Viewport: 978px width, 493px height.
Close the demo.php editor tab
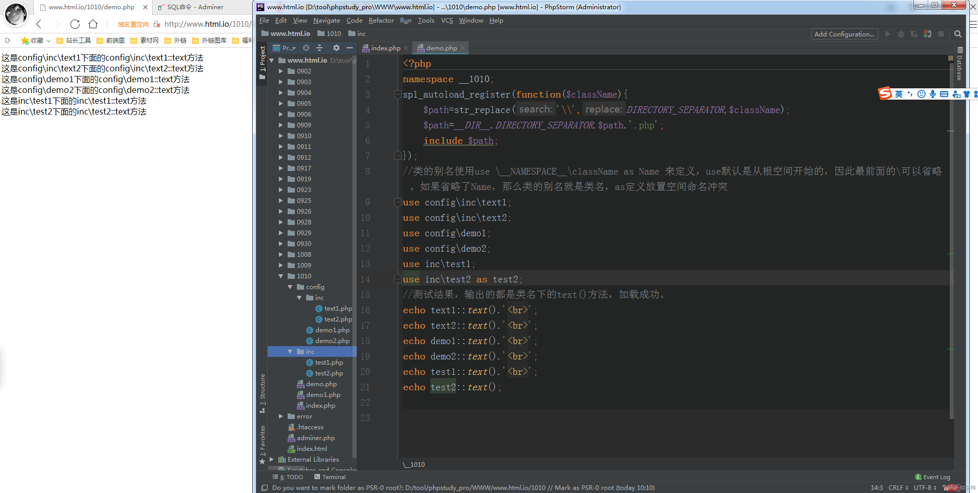click(x=463, y=48)
